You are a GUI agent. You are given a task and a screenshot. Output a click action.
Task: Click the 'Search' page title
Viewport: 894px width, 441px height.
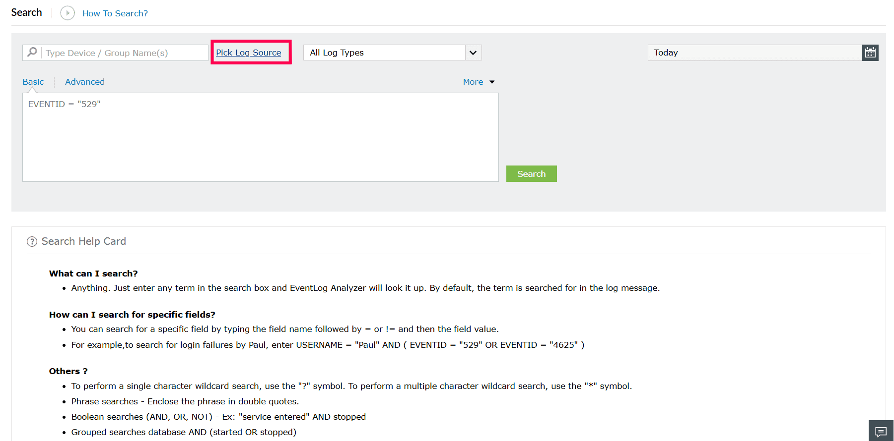coord(27,12)
